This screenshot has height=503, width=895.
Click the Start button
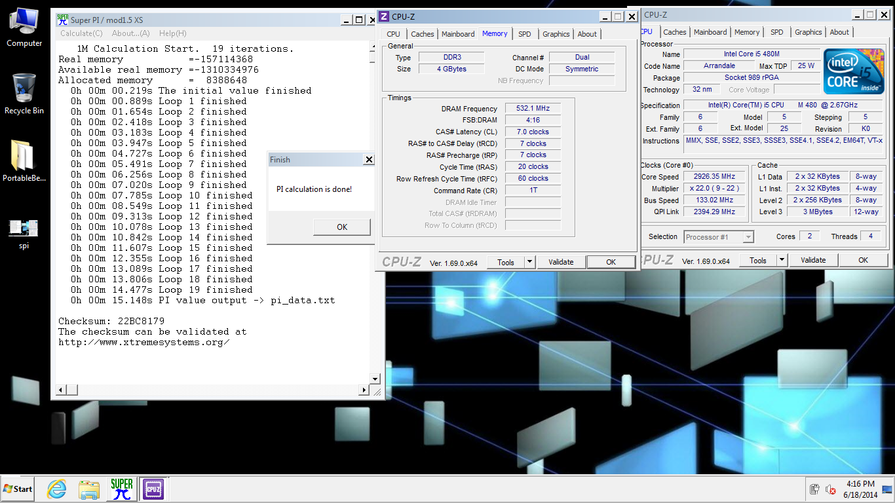click(x=18, y=489)
